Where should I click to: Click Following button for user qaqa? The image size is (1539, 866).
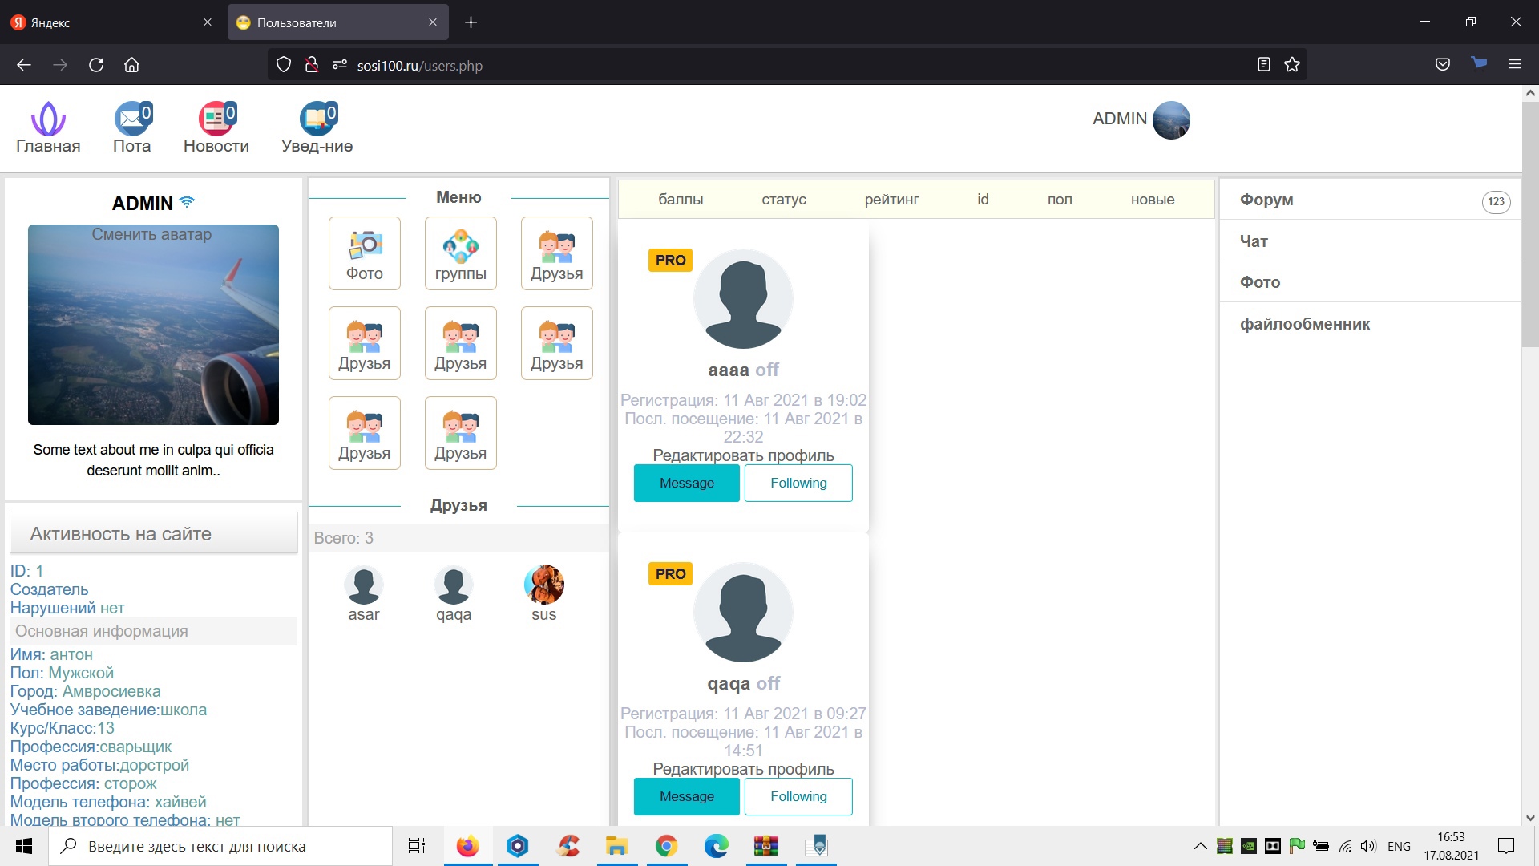click(x=798, y=796)
